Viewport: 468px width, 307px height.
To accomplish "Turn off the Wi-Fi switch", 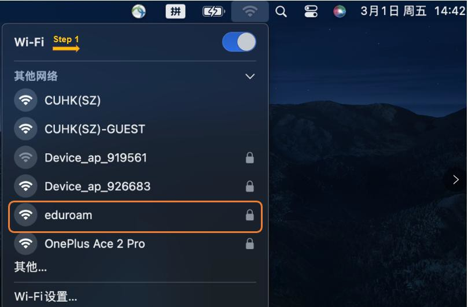I will click(239, 42).
